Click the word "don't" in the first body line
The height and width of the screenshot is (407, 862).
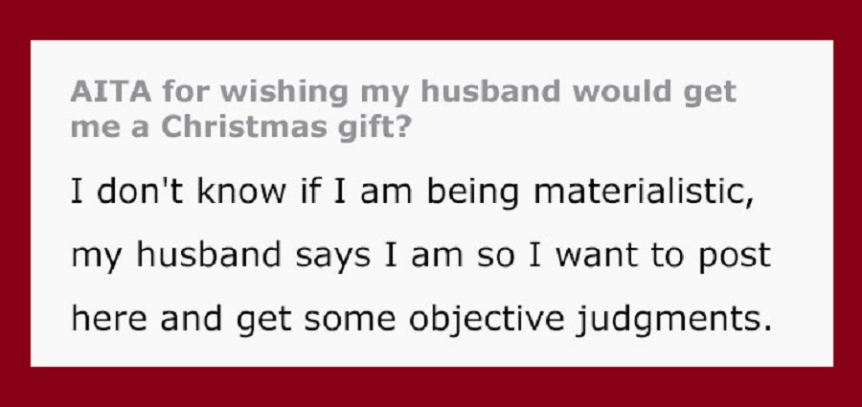click(x=139, y=191)
